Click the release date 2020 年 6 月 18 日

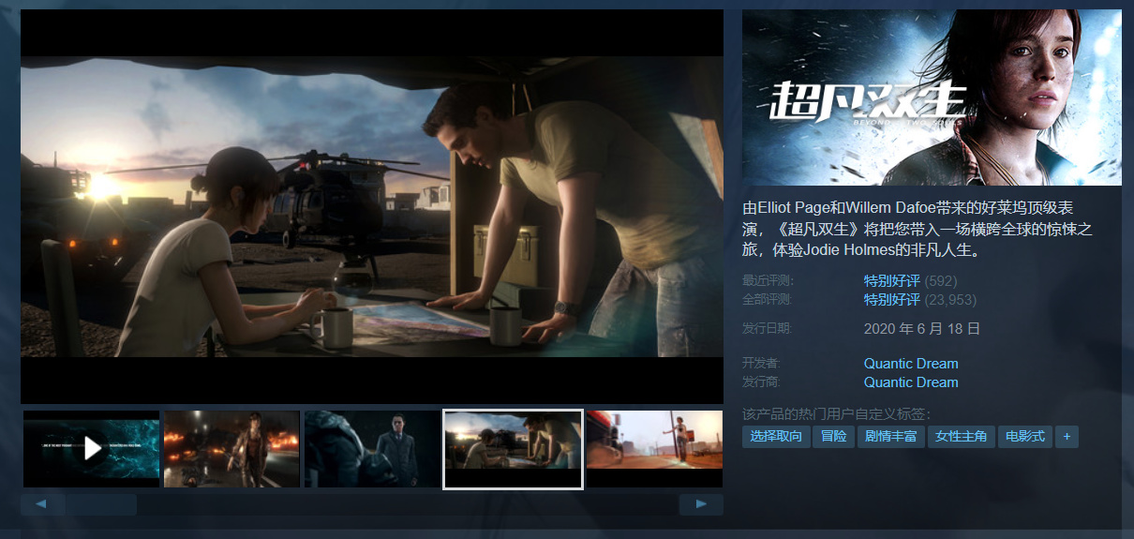[x=922, y=329]
